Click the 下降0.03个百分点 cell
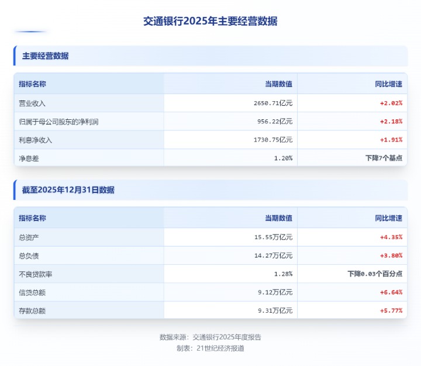This screenshot has height=366, width=421. coord(375,274)
